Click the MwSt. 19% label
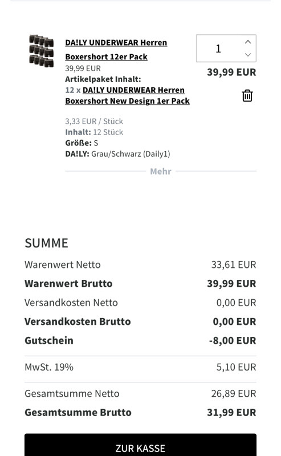 click(x=49, y=367)
